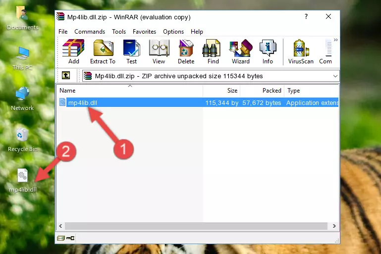Close the WinRAR window
This screenshot has height=254, width=381.
point(328,16)
